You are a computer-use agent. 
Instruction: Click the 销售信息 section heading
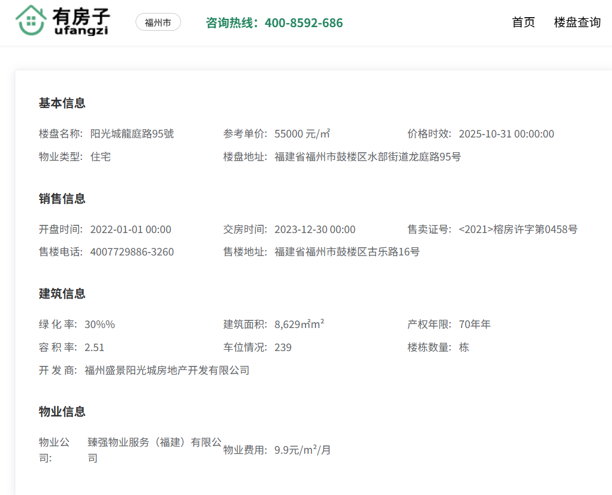(x=62, y=199)
